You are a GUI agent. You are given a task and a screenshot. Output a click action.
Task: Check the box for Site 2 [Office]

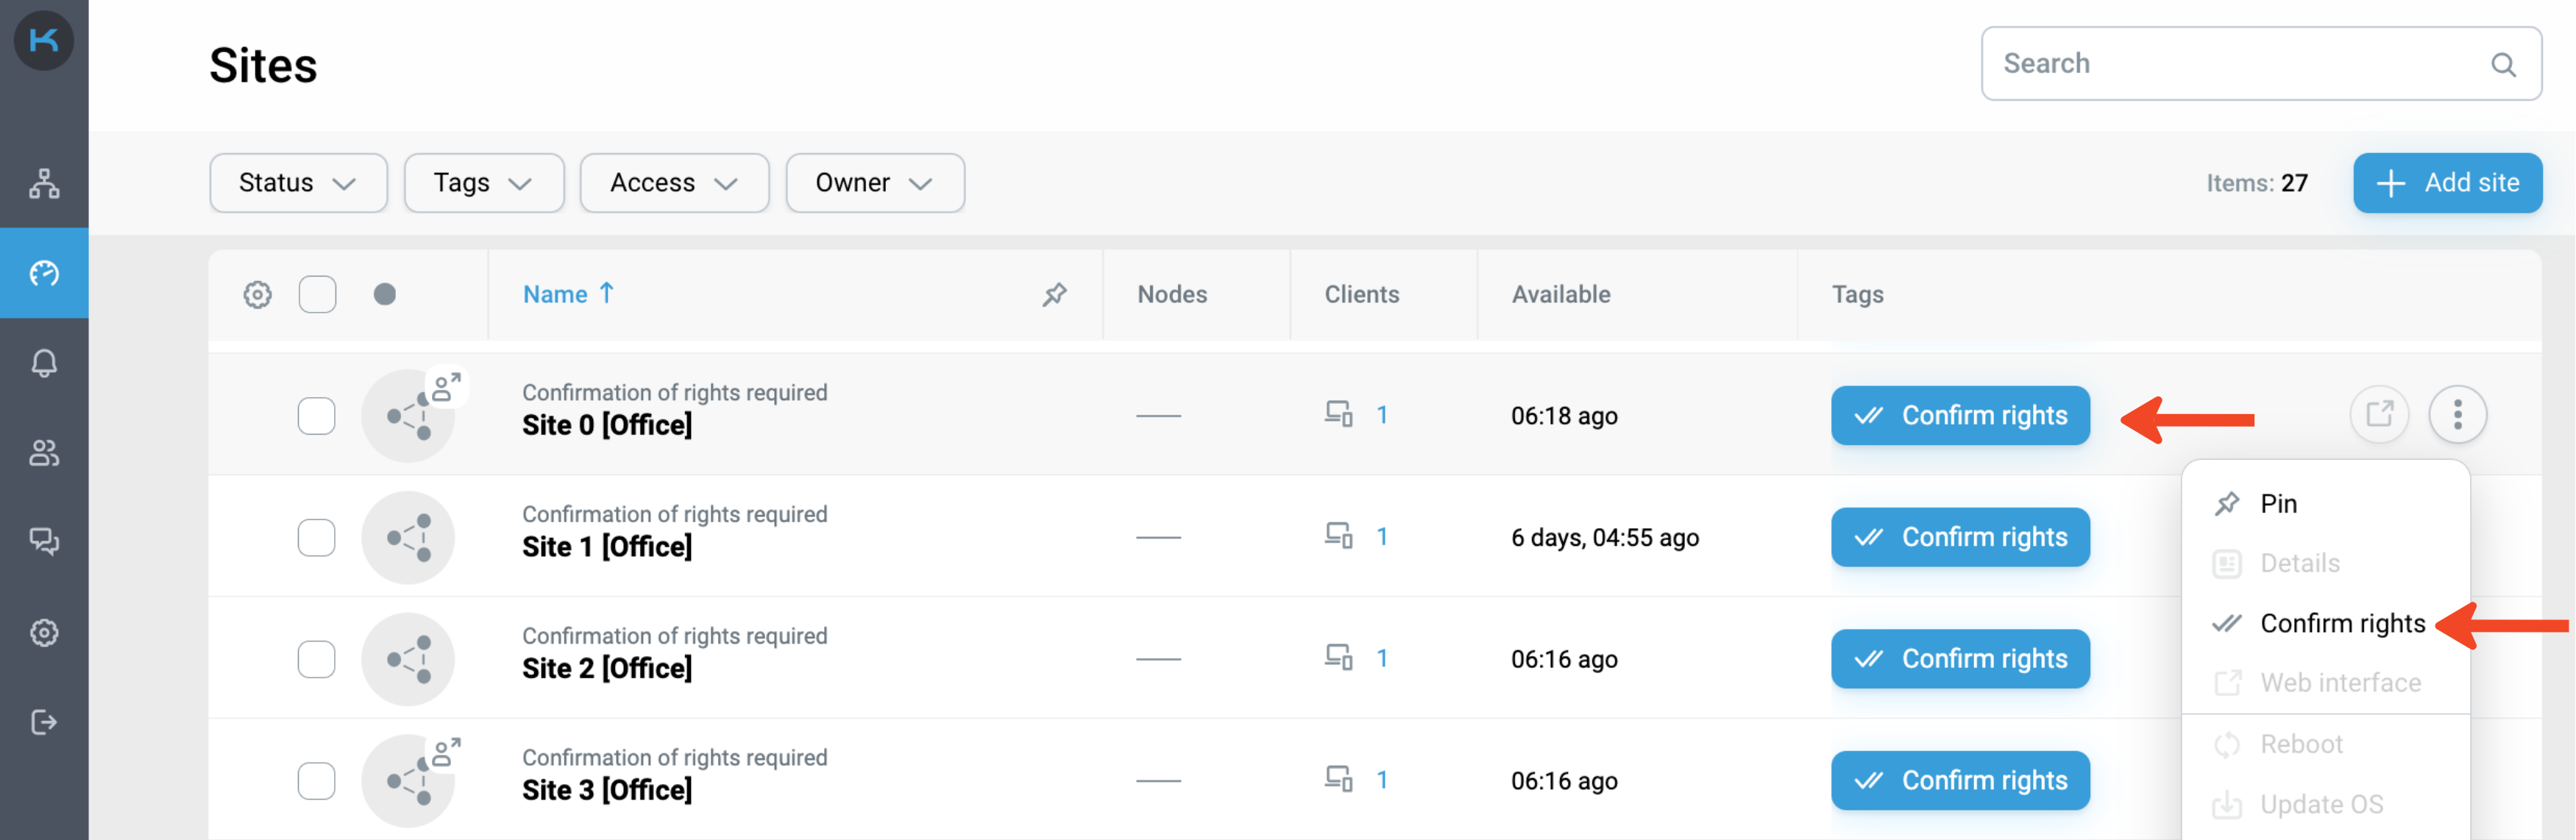(317, 659)
